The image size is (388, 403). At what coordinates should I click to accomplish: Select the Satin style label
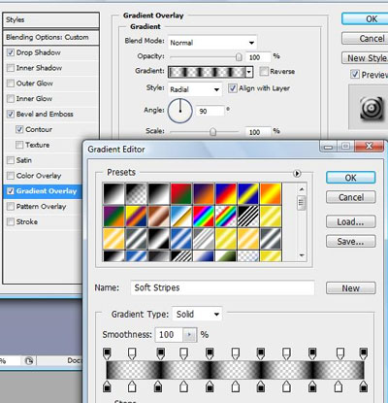[x=24, y=160]
